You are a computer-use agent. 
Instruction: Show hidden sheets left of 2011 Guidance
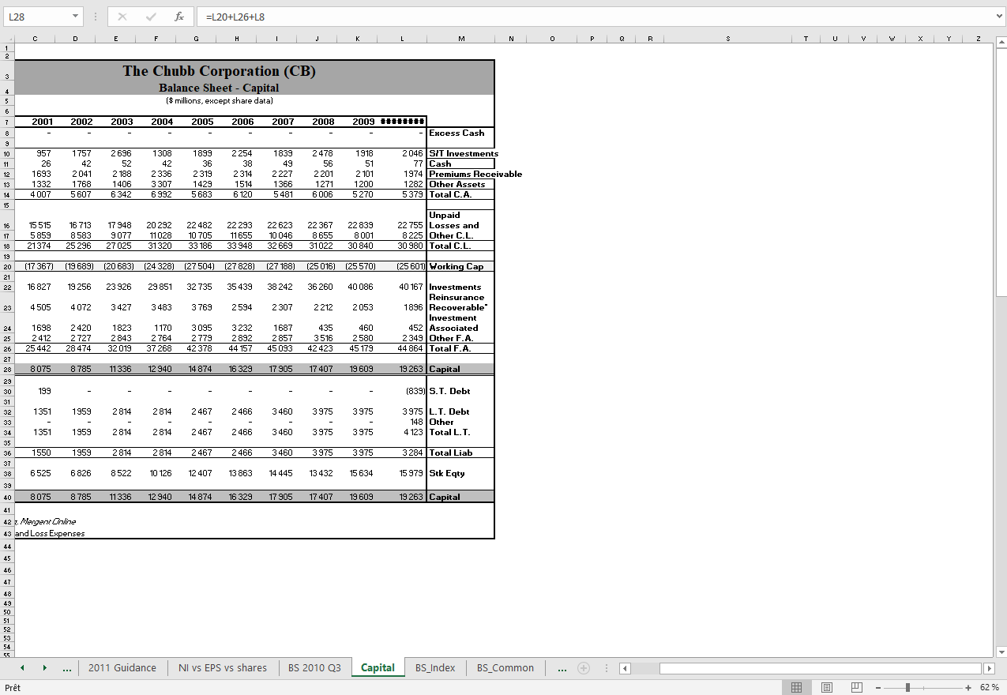[x=67, y=668]
